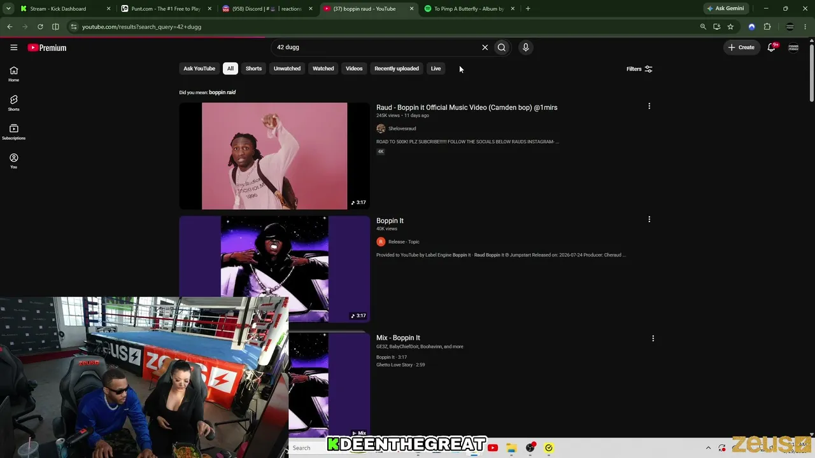The image size is (815, 458).
Task: Open the 'Mix - Boppin It' playlist title
Action: [398, 338]
